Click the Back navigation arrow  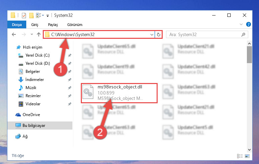[14, 34]
